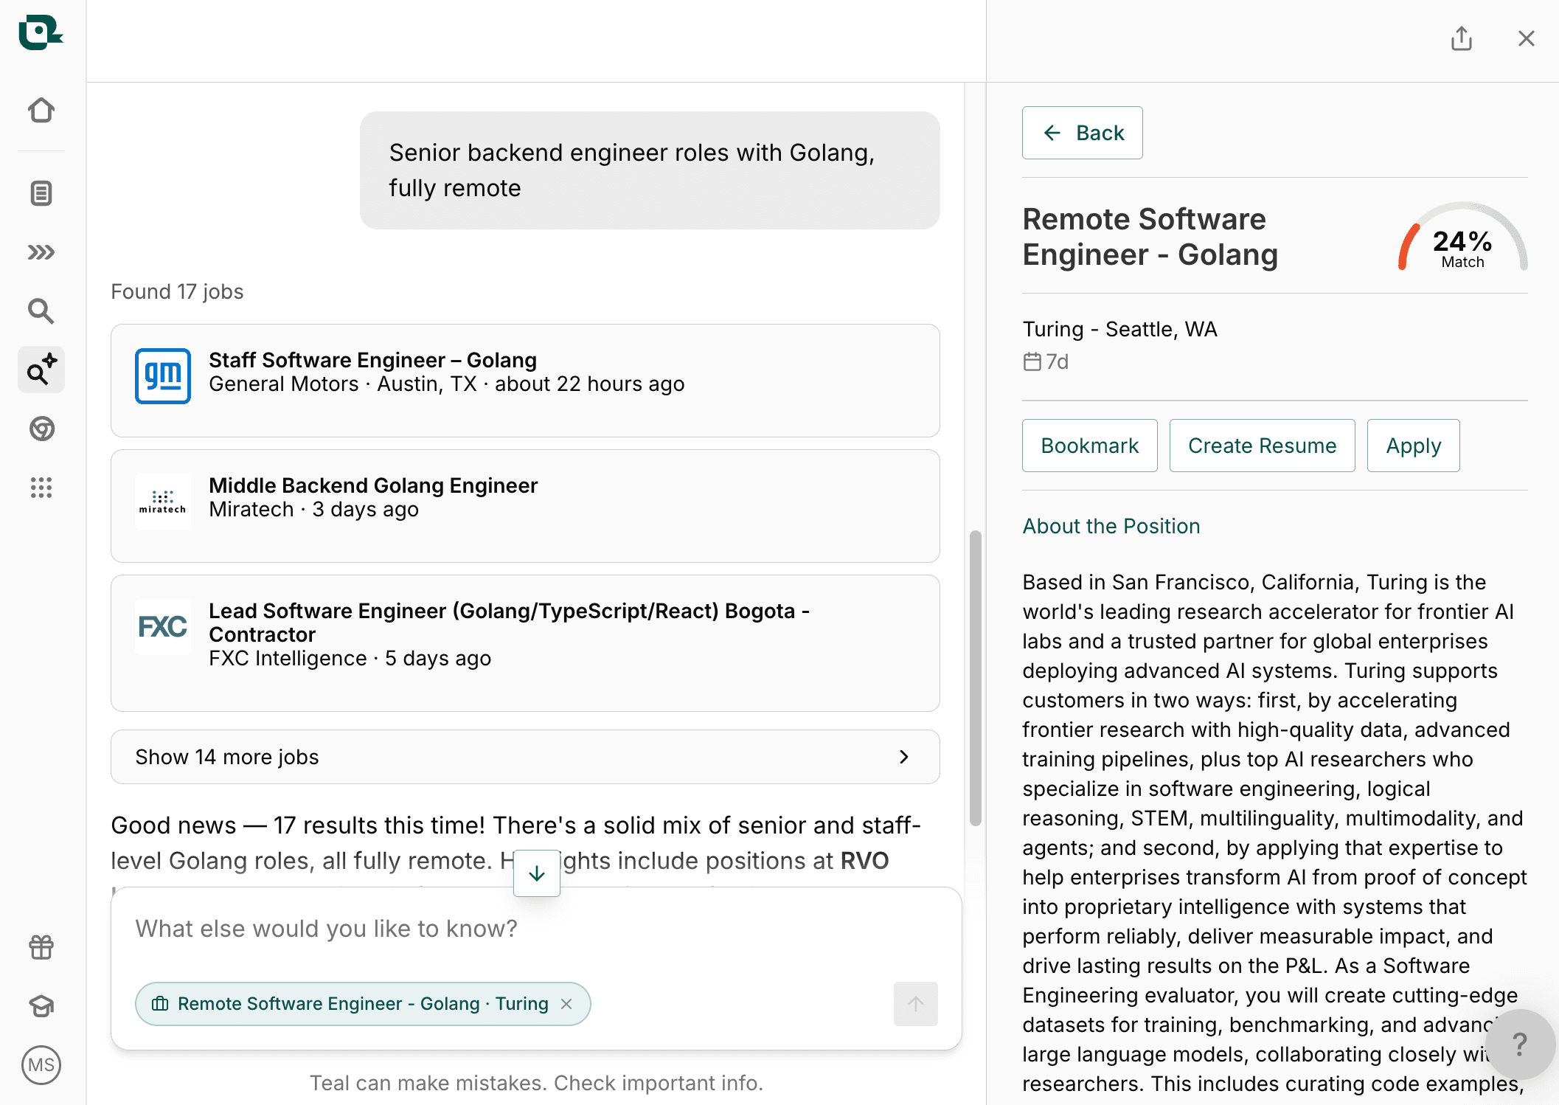Image resolution: width=1559 pixels, height=1105 pixels.
Task: Click the 'About the Position' heading
Action: pos(1111,526)
